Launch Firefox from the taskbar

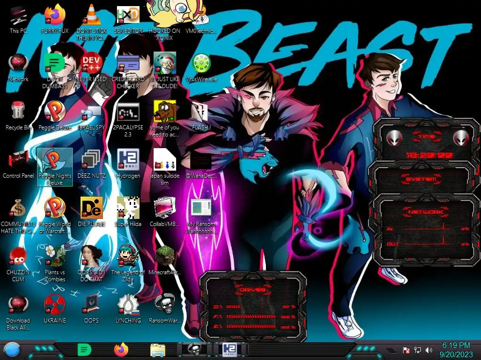[121, 350]
